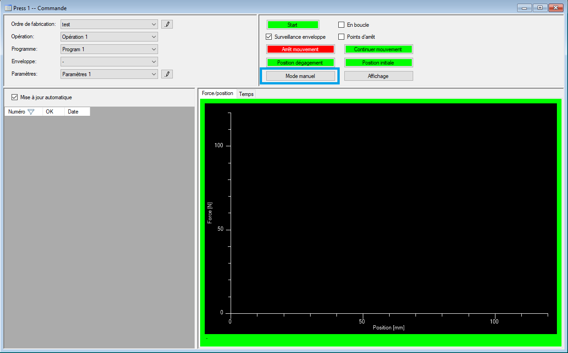568x353 pixels.
Task: Click Position initiale button
Action: [x=378, y=63]
